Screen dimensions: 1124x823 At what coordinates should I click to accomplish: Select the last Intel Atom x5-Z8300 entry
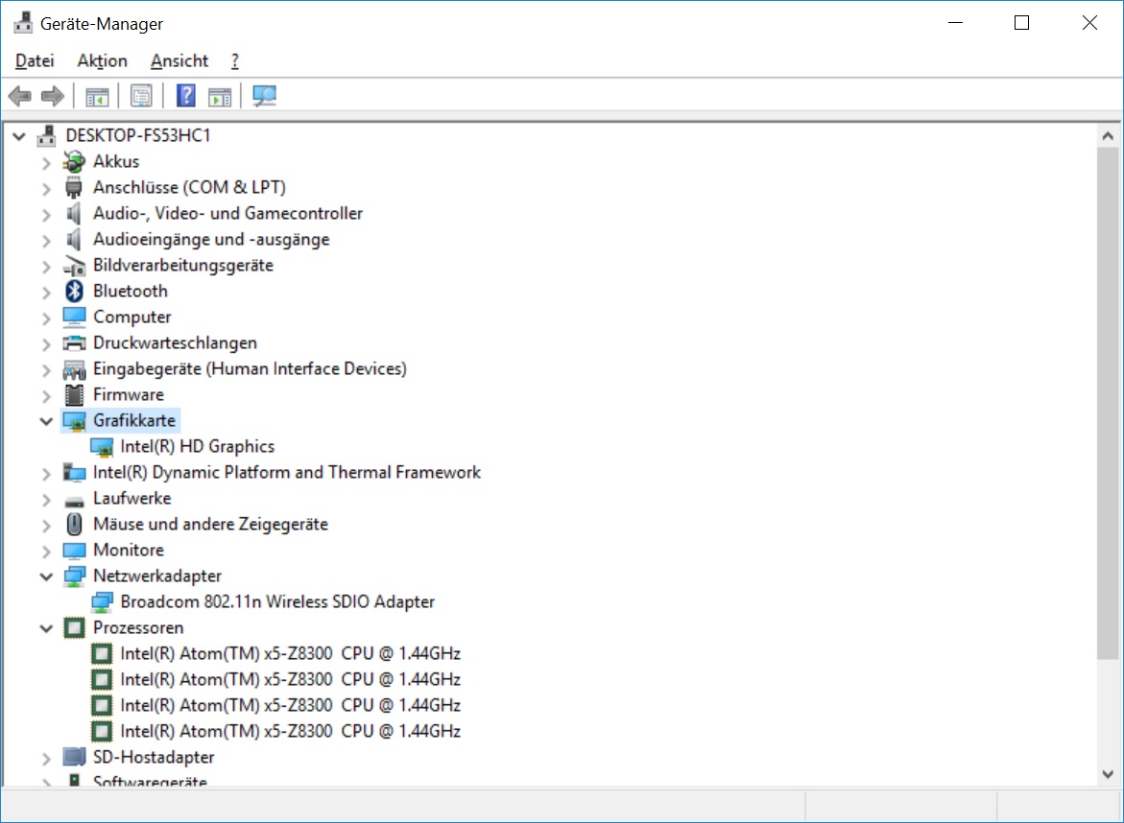[290, 731]
